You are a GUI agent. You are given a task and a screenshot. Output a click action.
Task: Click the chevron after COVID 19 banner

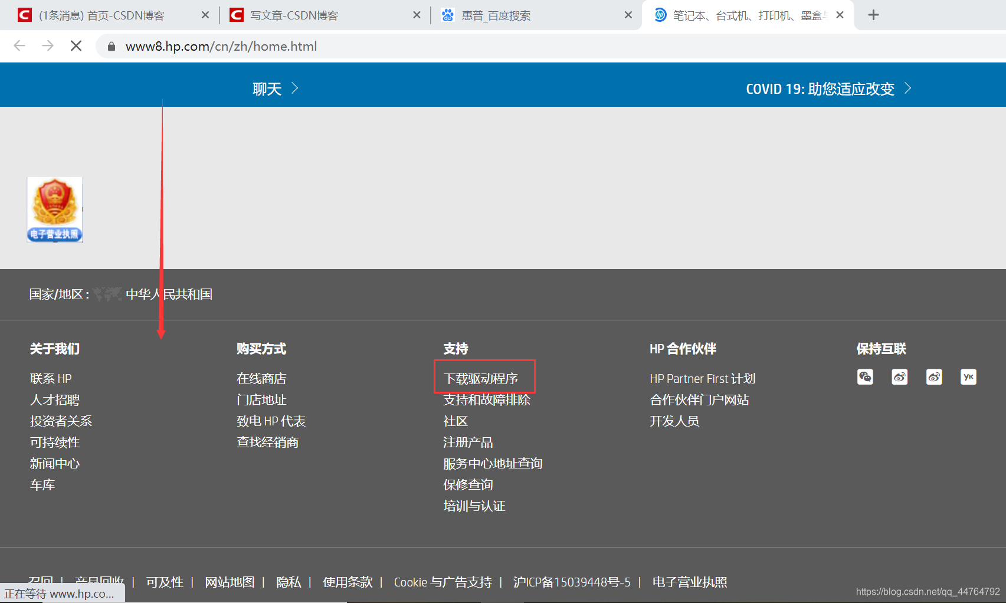pos(908,89)
